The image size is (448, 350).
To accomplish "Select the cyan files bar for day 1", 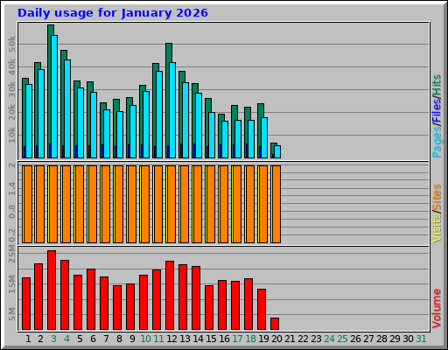I will tap(29, 121).
